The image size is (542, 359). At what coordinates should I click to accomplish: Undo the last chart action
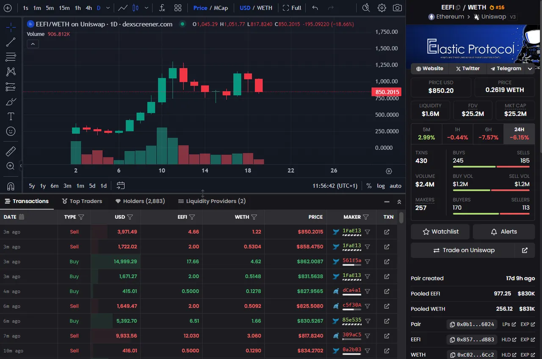click(315, 8)
